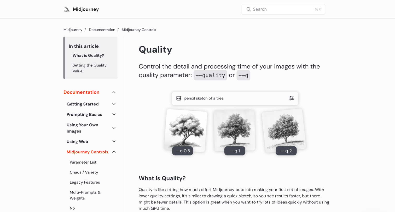
Task: Click the Midjourney header title
Action: coord(86,9)
